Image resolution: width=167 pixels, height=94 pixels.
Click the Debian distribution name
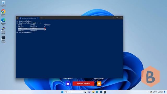(x=21, y=31)
